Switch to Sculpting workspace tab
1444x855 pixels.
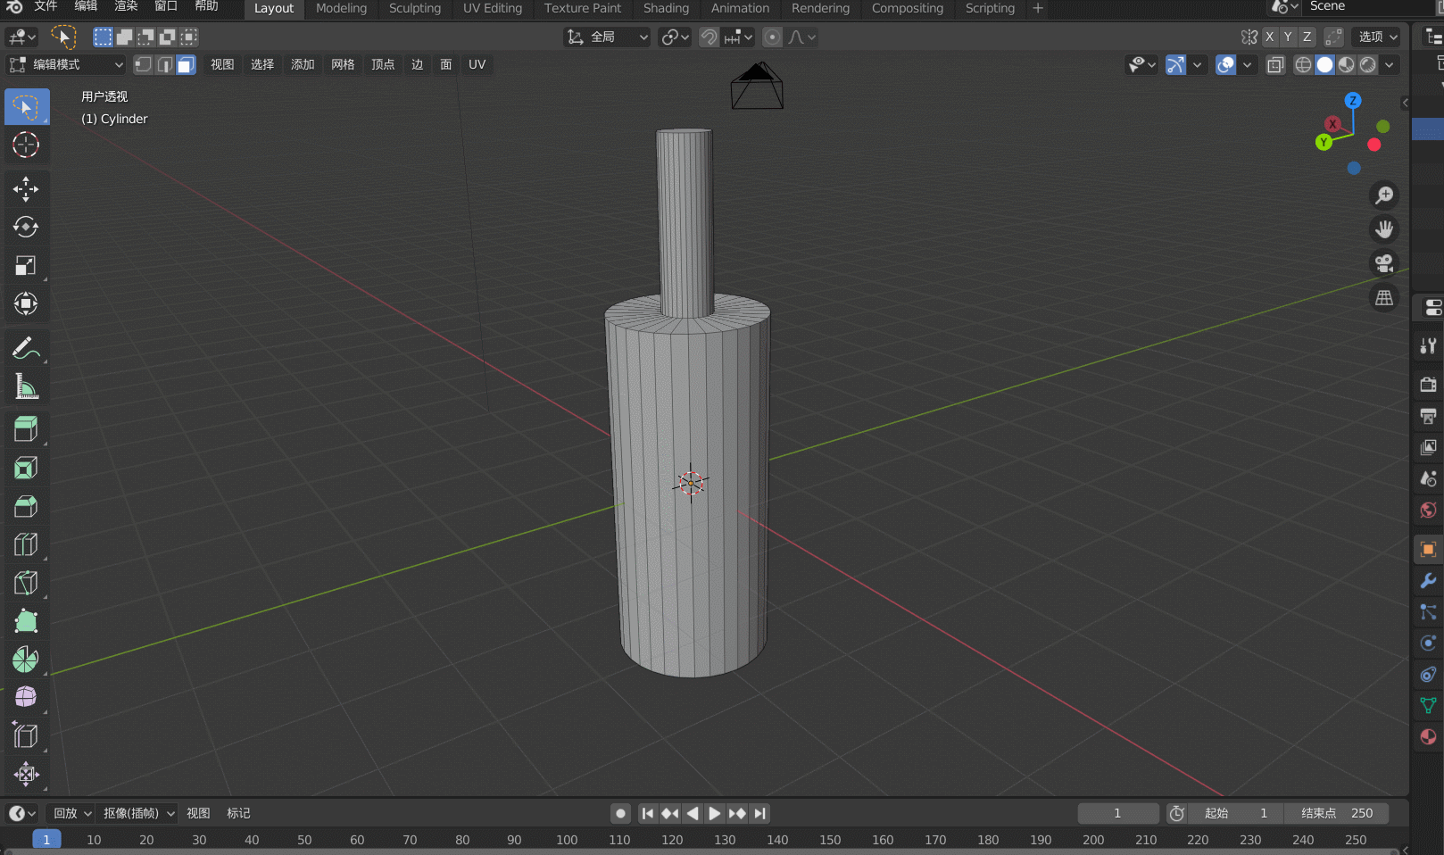coord(415,8)
